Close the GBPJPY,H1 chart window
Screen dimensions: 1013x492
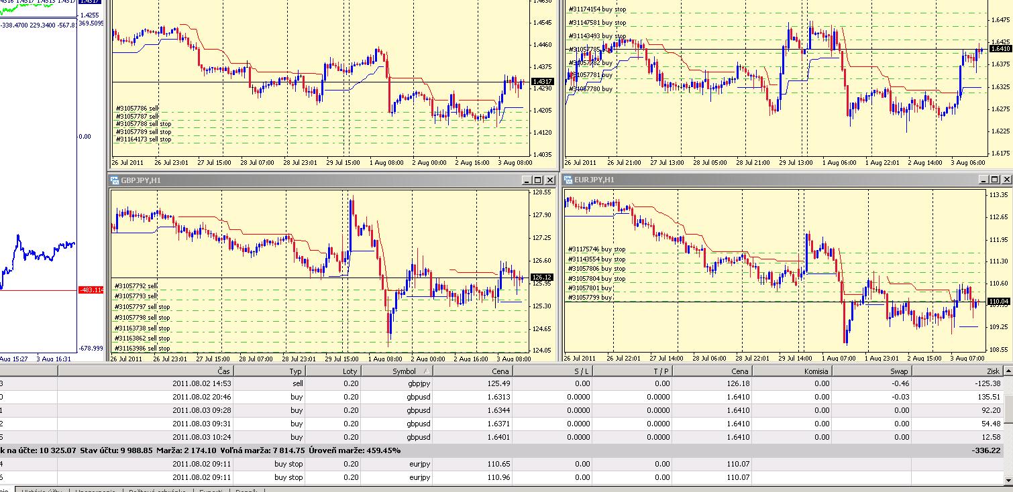550,180
